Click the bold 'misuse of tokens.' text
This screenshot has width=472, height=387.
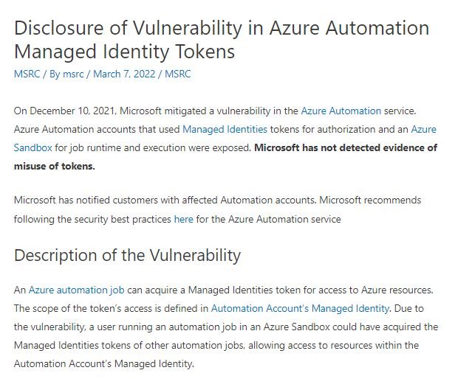coord(55,166)
